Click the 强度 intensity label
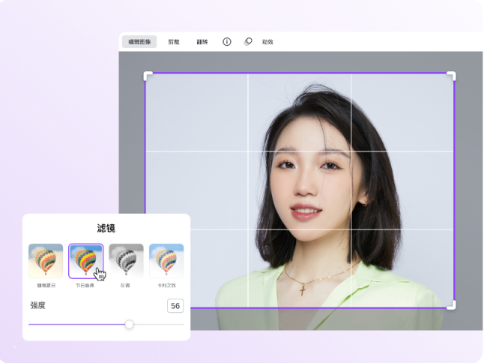484x363 pixels. coord(37,306)
